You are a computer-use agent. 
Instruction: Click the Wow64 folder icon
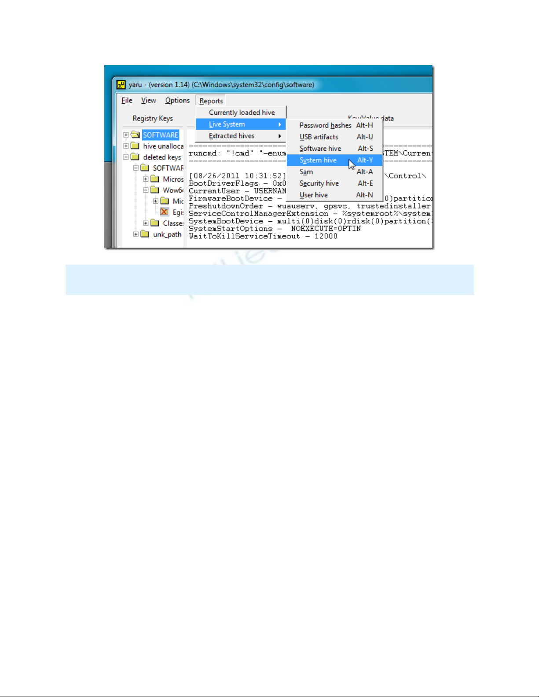tap(155, 190)
